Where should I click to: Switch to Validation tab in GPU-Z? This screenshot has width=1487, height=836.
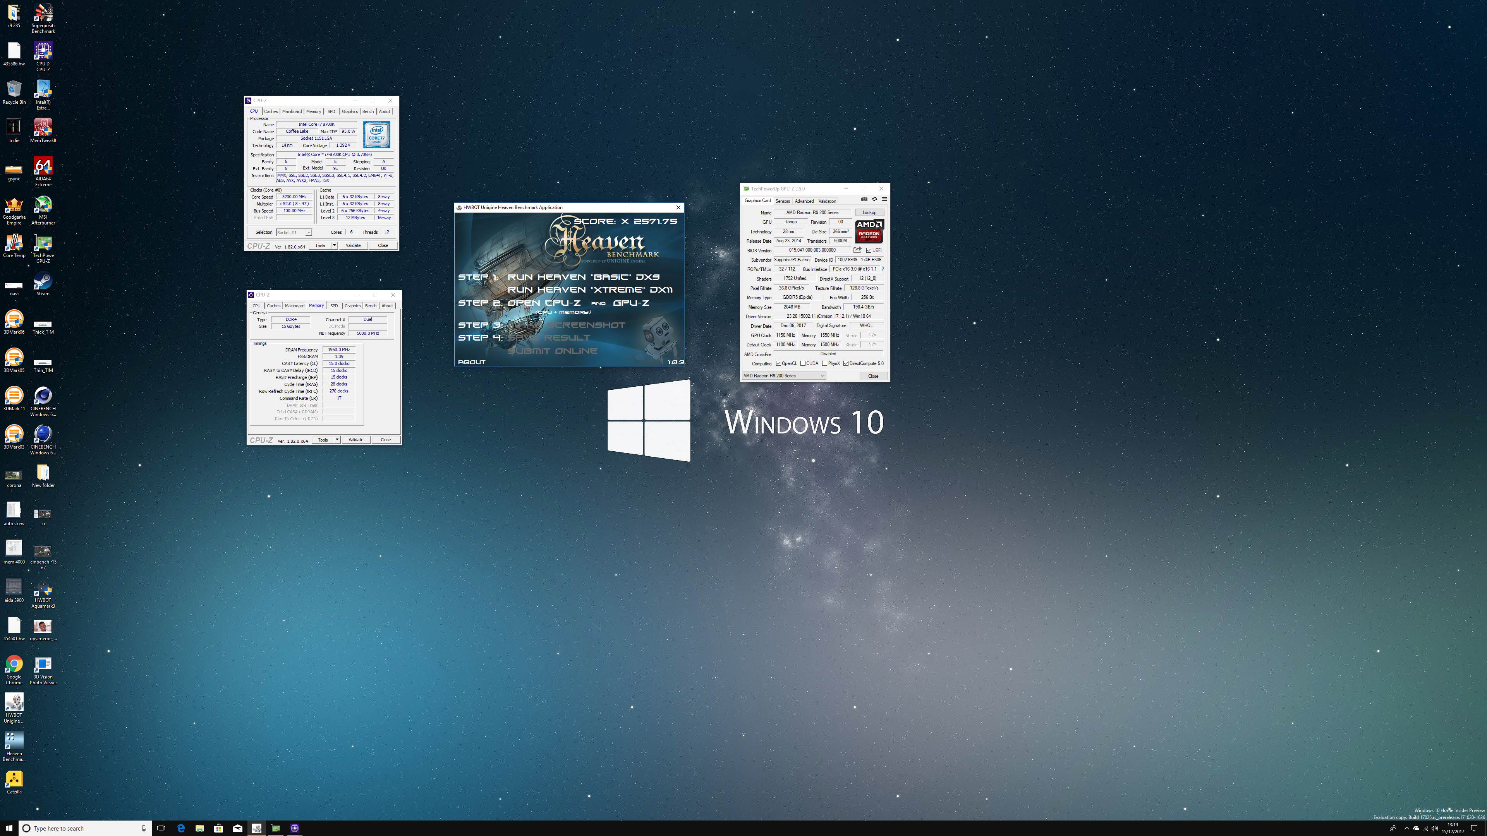(x=827, y=201)
